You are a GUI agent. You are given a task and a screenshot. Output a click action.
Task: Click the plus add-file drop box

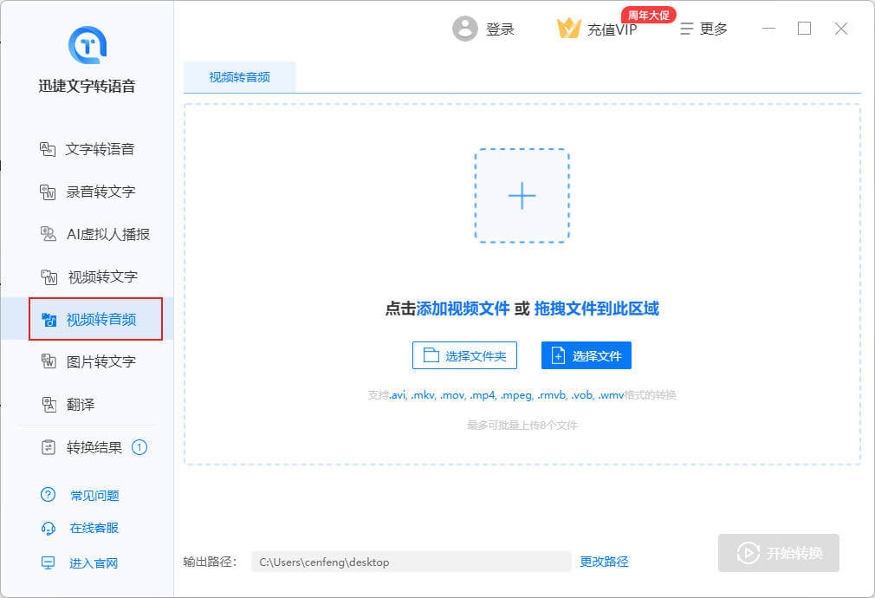click(x=522, y=196)
